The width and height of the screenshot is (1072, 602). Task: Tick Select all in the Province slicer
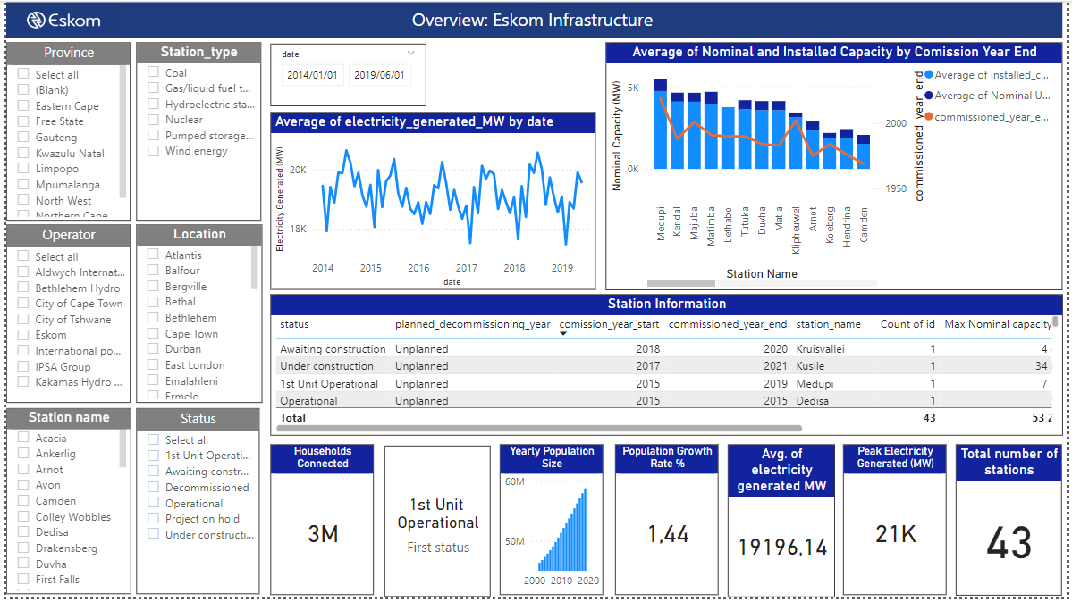24,74
